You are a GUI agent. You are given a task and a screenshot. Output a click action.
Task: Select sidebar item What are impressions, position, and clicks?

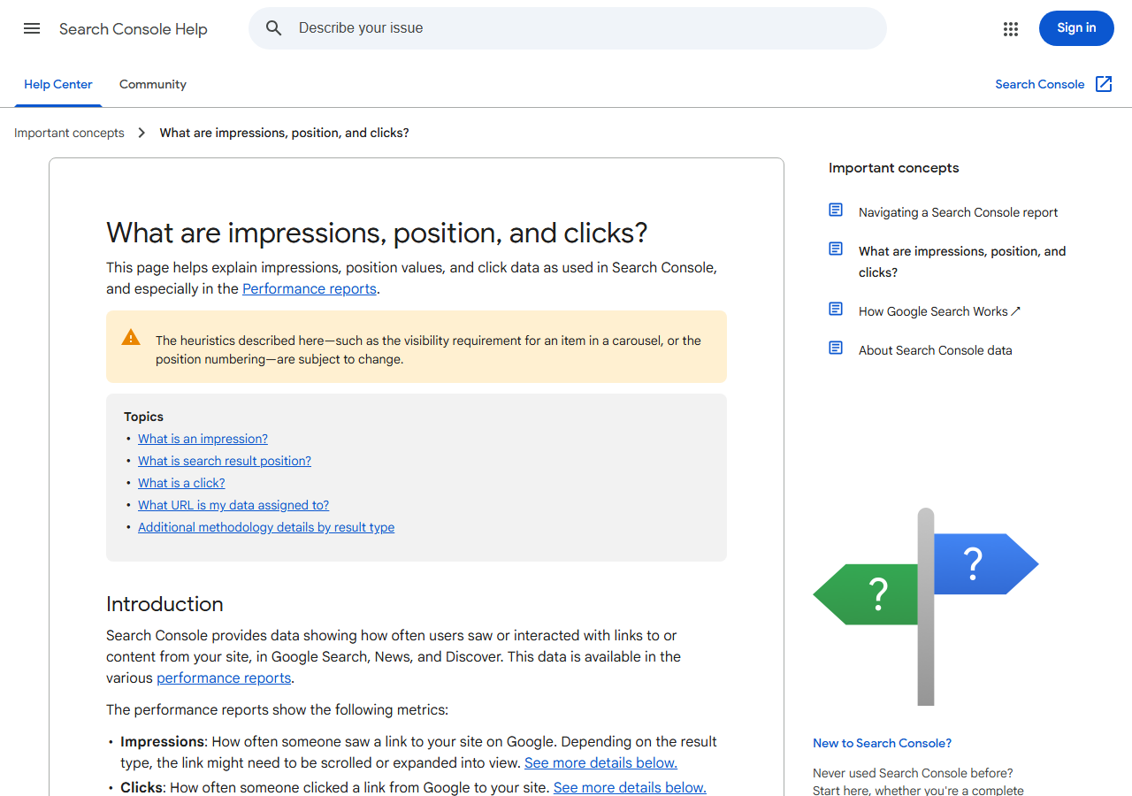tap(962, 262)
